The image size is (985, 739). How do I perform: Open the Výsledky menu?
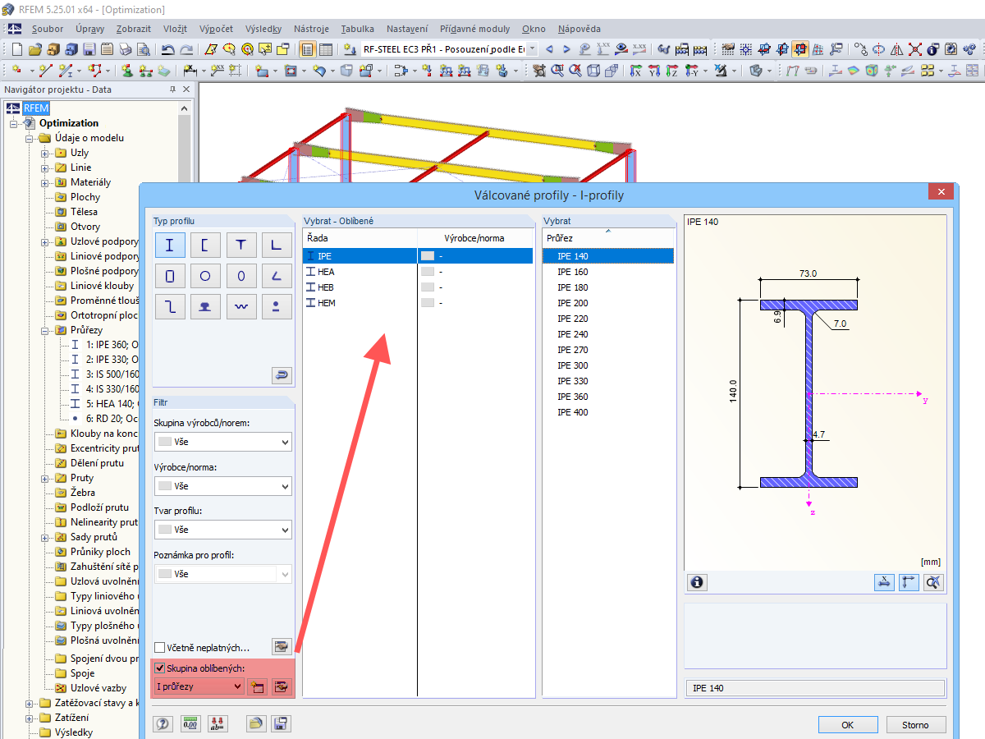coord(263,29)
